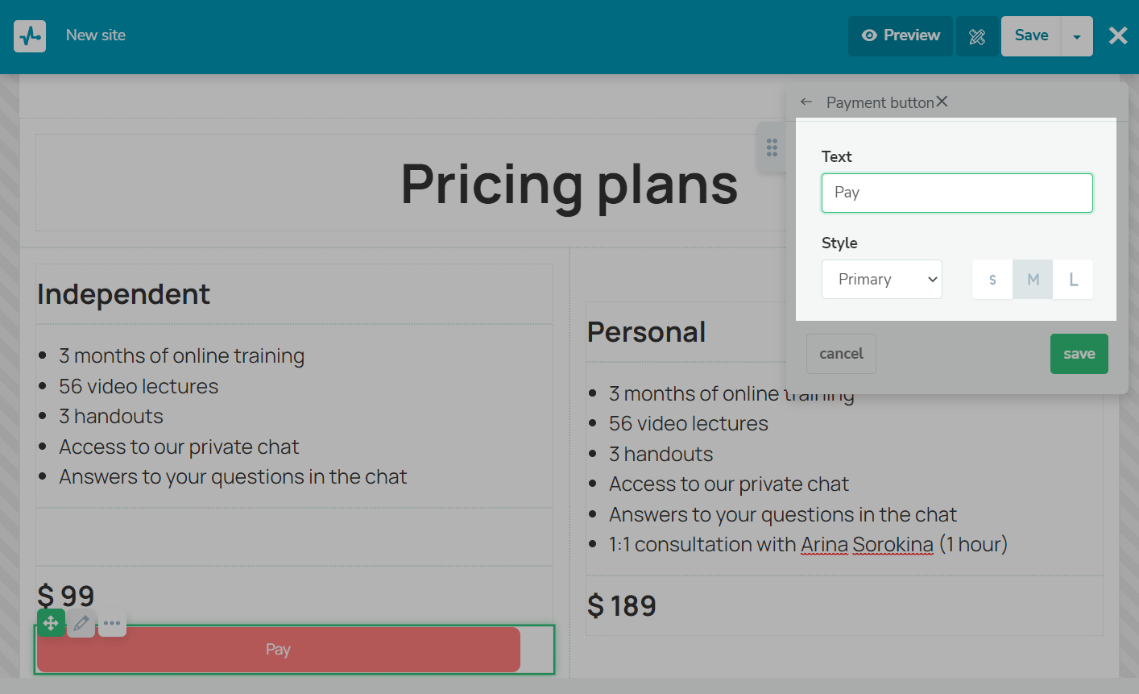The image size is (1139, 694).
Task: Grab the panel drag handle dots
Action: (x=772, y=147)
